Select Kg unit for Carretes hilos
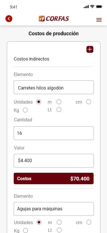The height and width of the screenshot is (233, 107). coord(25,110)
